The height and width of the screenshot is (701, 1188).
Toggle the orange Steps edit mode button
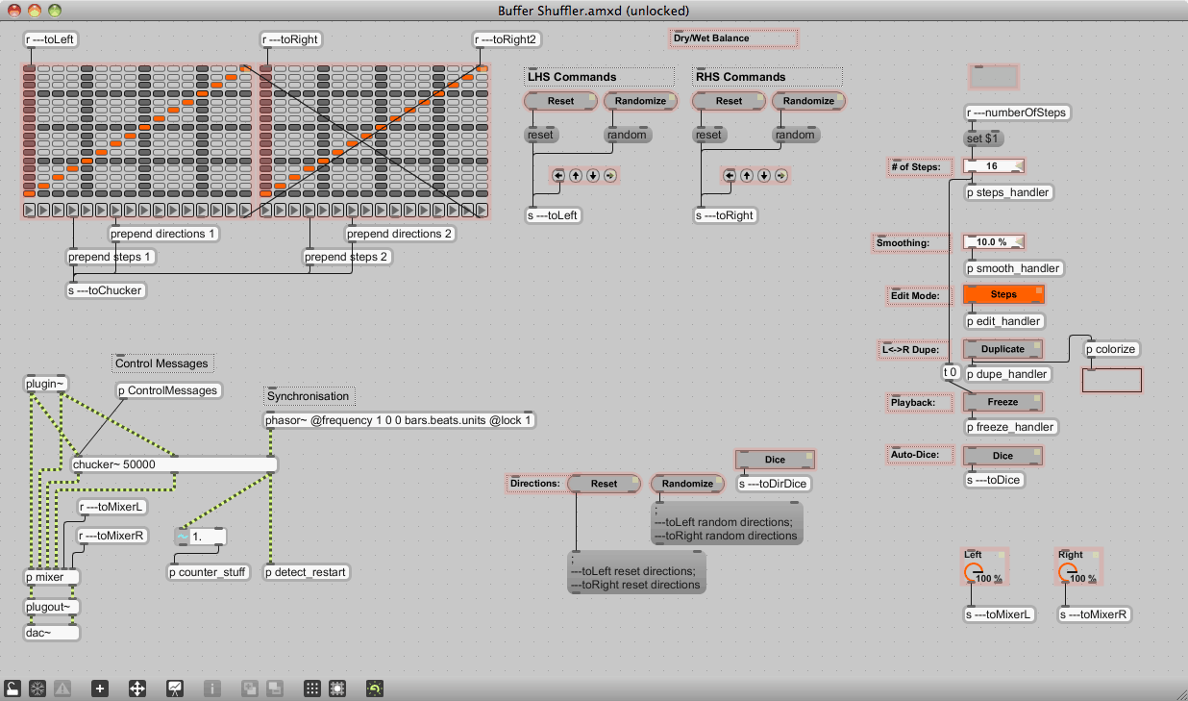(x=1003, y=295)
